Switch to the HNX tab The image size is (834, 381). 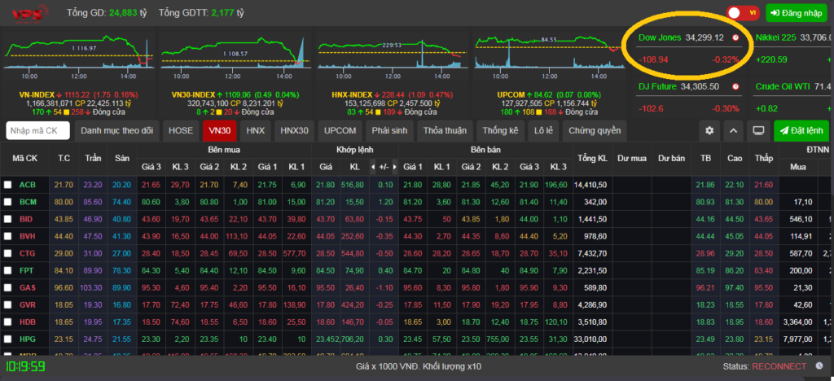pyautogui.click(x=255, y=131)
